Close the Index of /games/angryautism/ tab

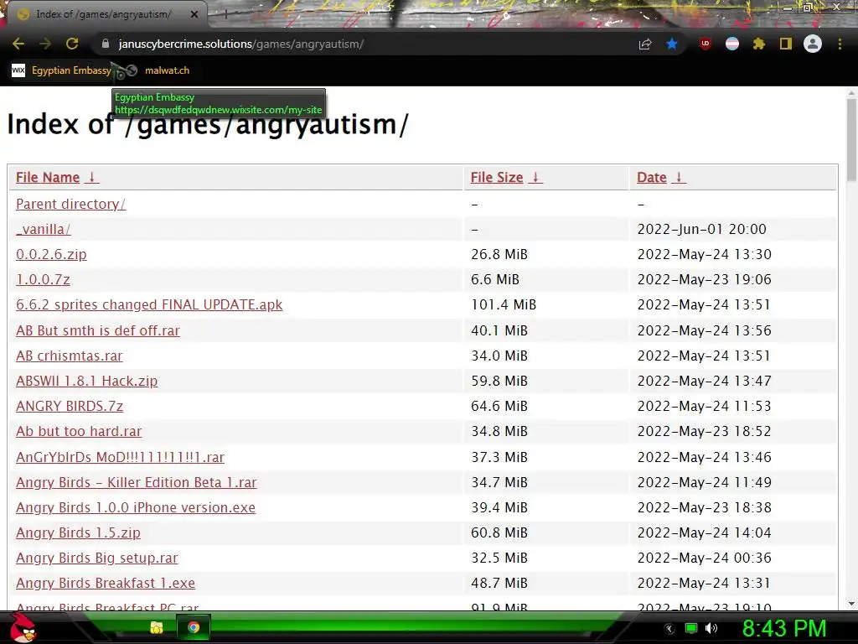[x=194, y=15]
